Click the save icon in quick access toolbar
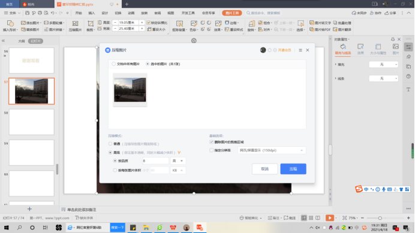 (27, 13)
